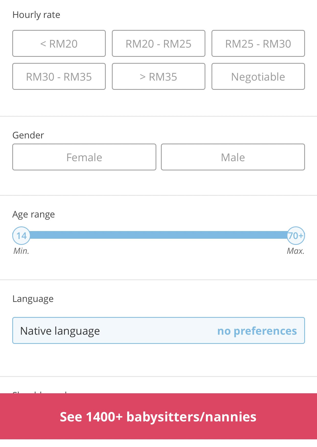Filter by Female gender

[x=84, y=157]
